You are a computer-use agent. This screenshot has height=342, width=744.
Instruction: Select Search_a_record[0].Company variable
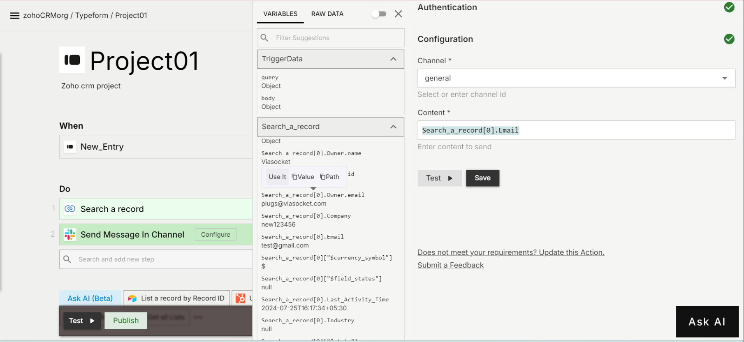point(306,216)
